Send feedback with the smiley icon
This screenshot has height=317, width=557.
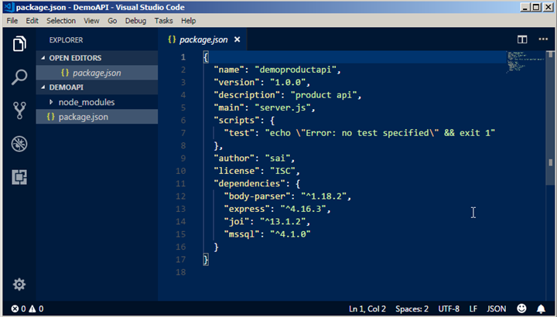pyautogui.click(x=521, y=308)
